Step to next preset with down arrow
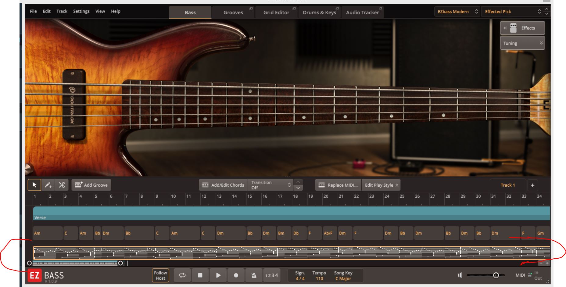Screen dimensions: 566x287 (547, 14)
